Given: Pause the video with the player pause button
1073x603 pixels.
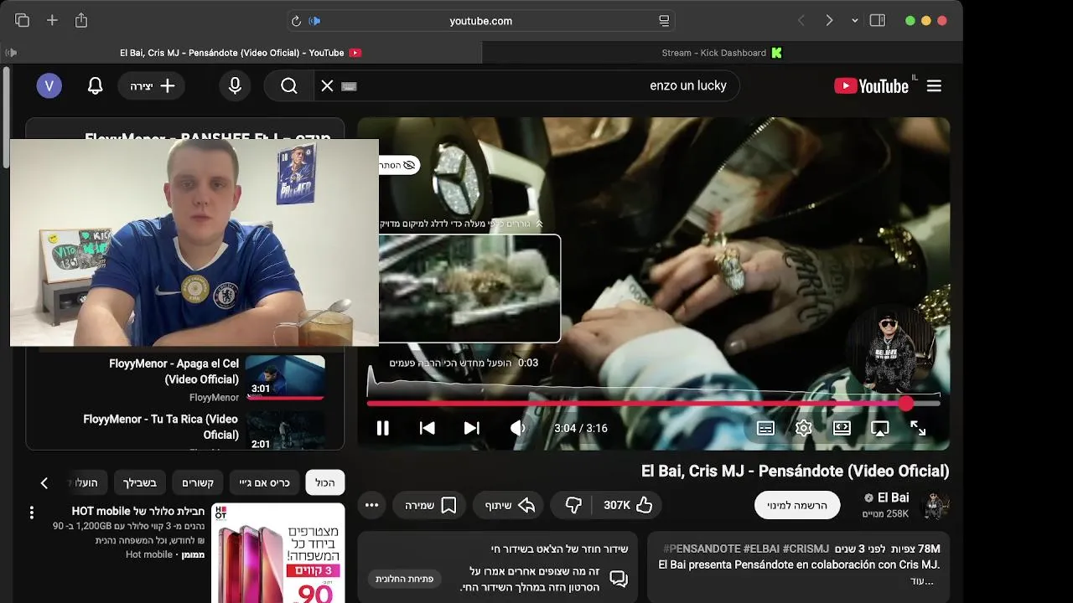Looking at the screenshot, I should [382, 428].
